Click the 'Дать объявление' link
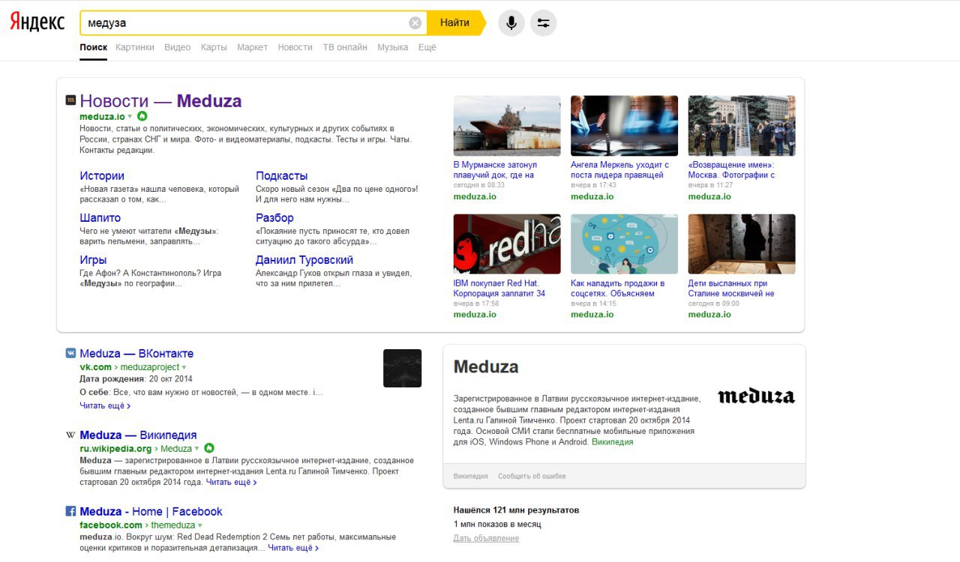The width and height of the screenshot is (960, 562). pos(486,539)
